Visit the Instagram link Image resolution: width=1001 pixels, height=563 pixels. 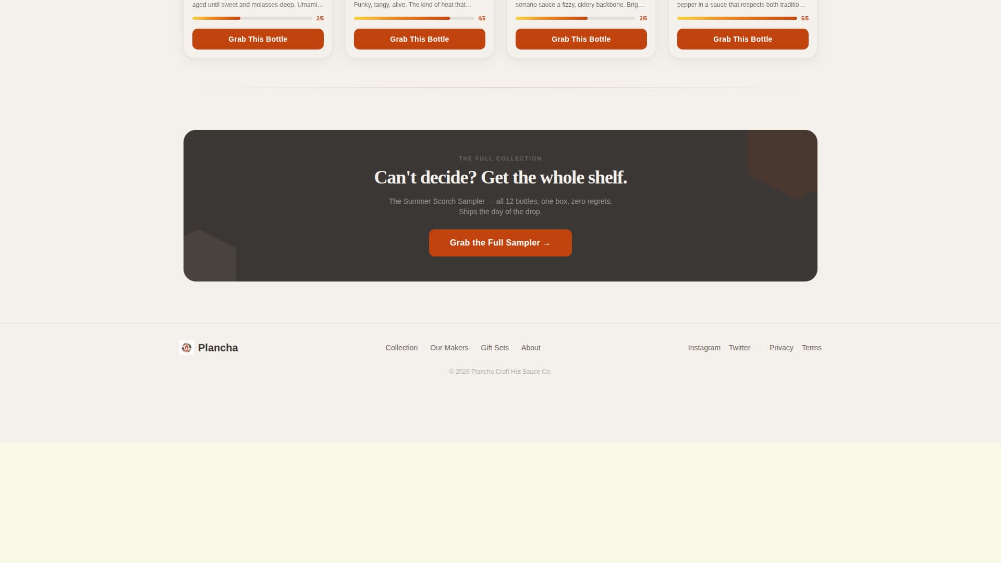point(704,348)
